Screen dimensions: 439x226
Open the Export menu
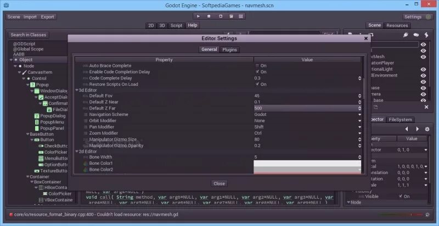click(47, 17)
